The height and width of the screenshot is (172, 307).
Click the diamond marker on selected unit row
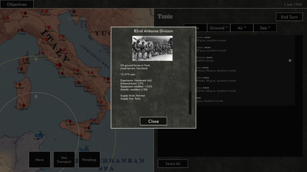pos(290,60)
